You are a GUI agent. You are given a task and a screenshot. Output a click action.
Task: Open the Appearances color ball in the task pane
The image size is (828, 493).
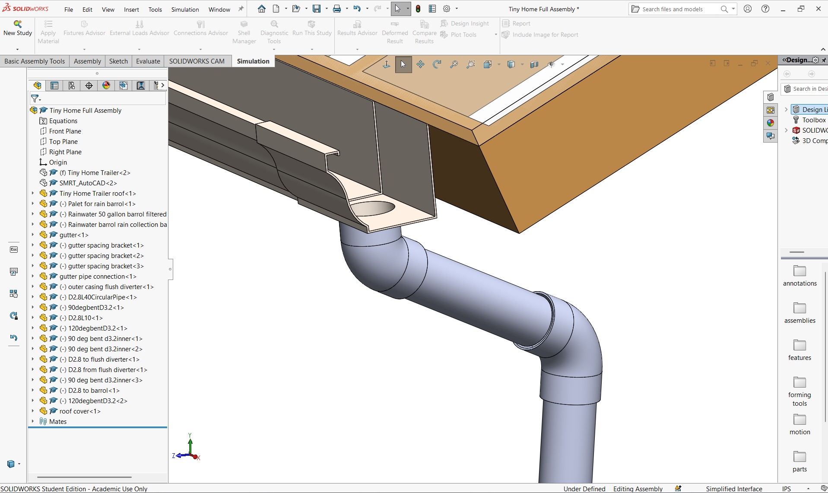click(771, 123)
